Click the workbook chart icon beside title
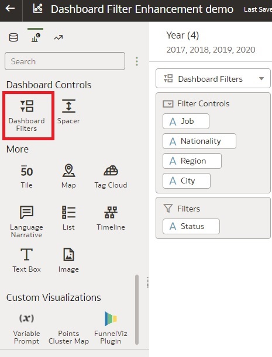Screen dimensions: 272x357 point(37,9)
